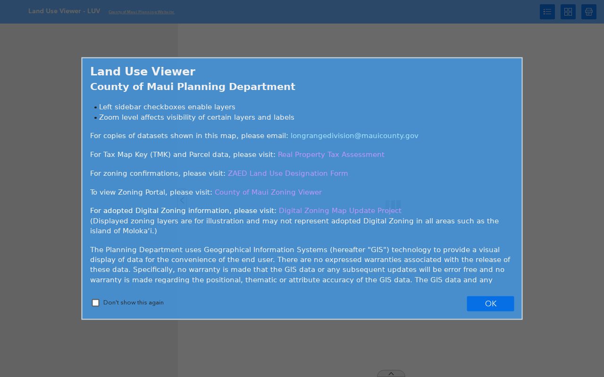This screenshot has height=377, width=604.
Task: Open the layer list icon in header
Action: [547, 12]
